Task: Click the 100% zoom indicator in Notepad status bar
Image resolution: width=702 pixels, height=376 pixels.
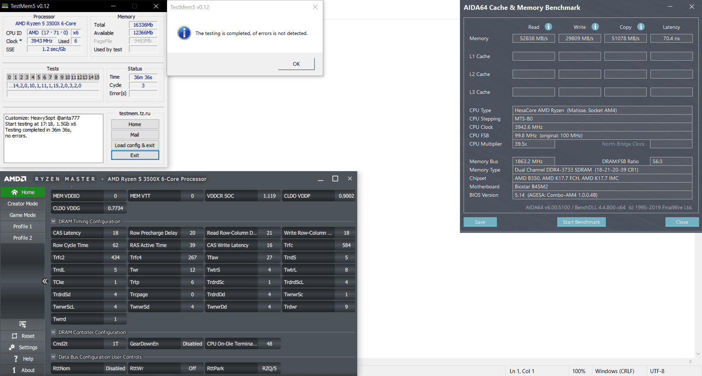Action: (x=579, y=371)
